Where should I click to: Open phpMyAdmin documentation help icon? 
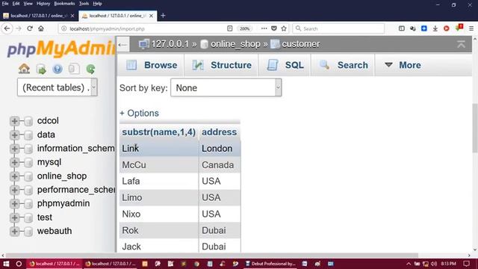coord(58,69)
